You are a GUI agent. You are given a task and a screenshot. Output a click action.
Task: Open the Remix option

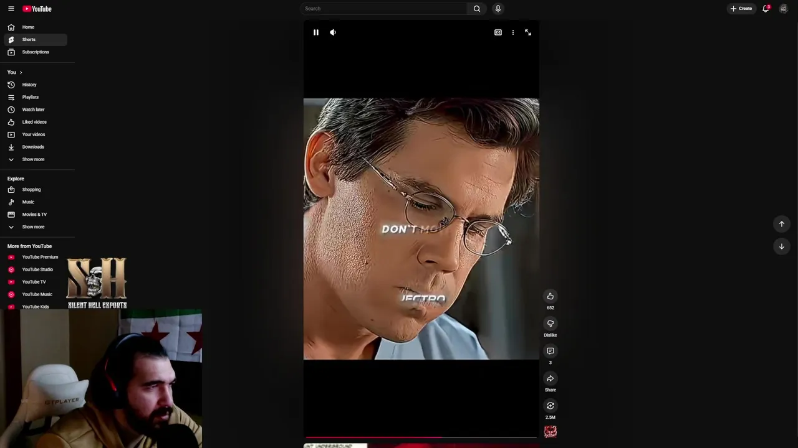coord(550,406)
